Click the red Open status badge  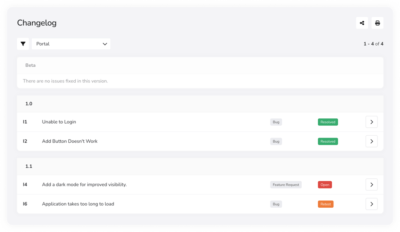[x=325, y=185]
